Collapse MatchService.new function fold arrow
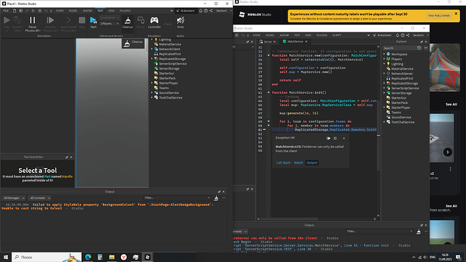 pos(268,55)
